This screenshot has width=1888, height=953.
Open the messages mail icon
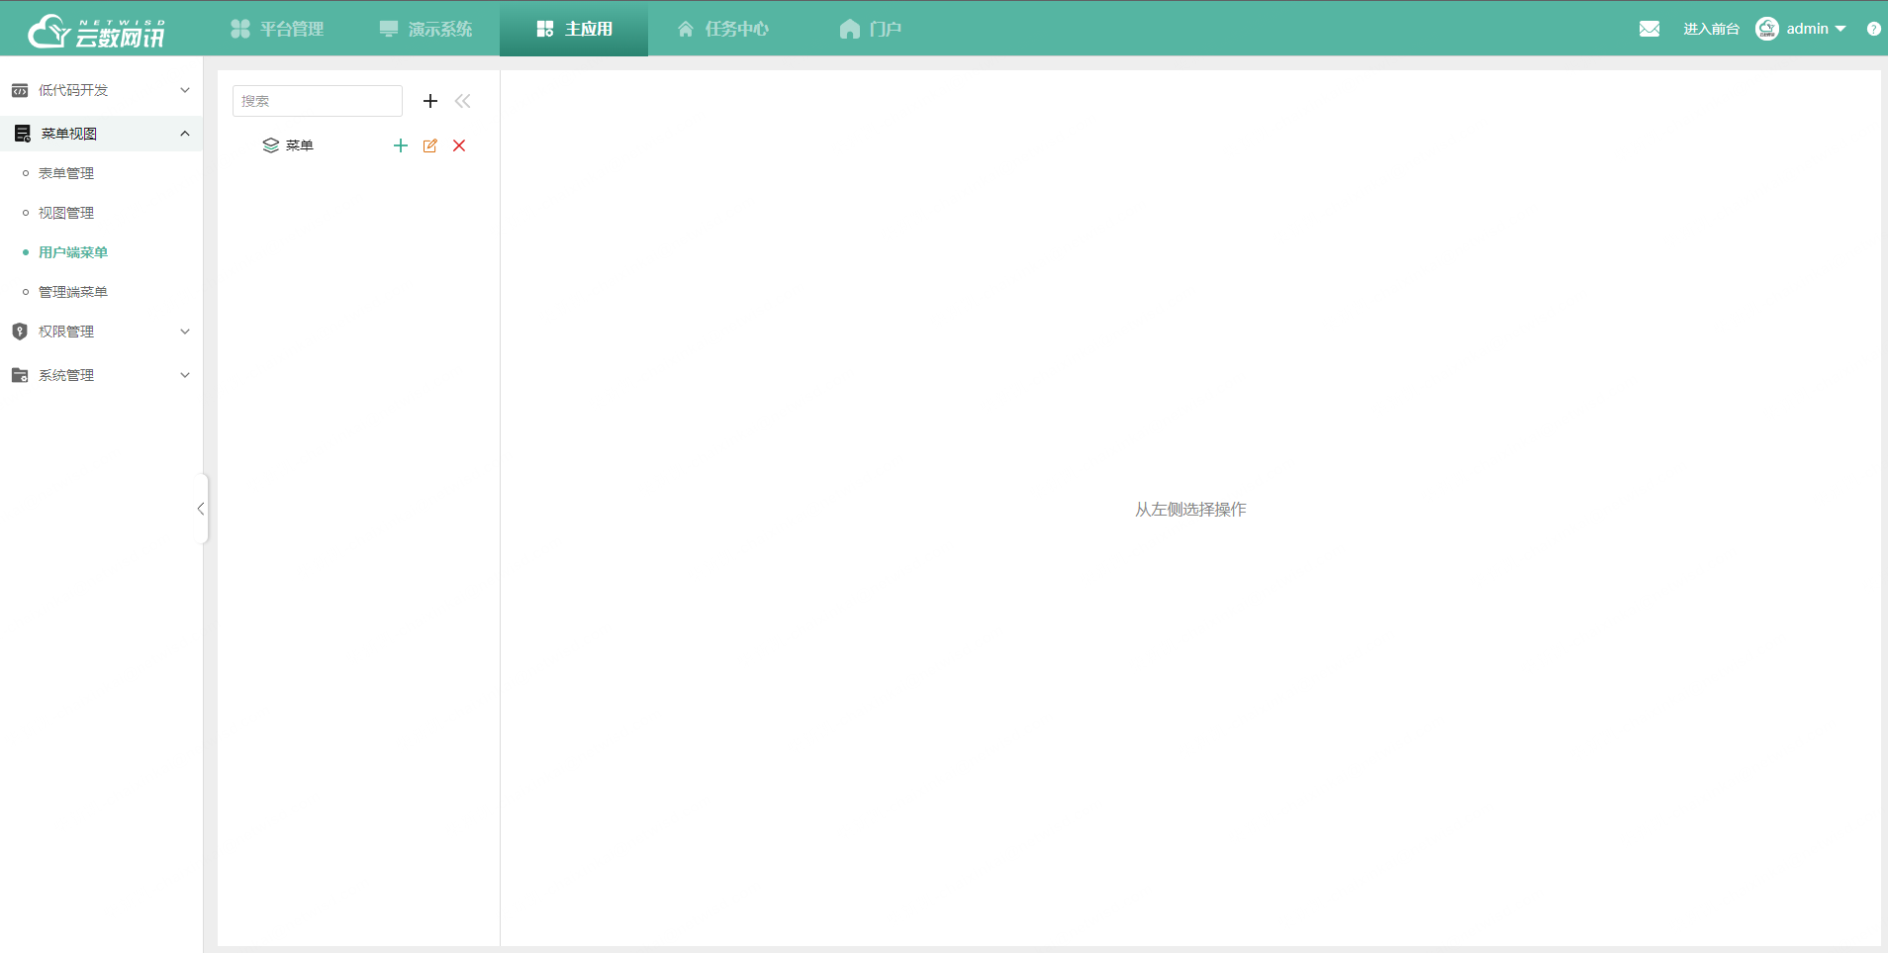pos(1649,29)
